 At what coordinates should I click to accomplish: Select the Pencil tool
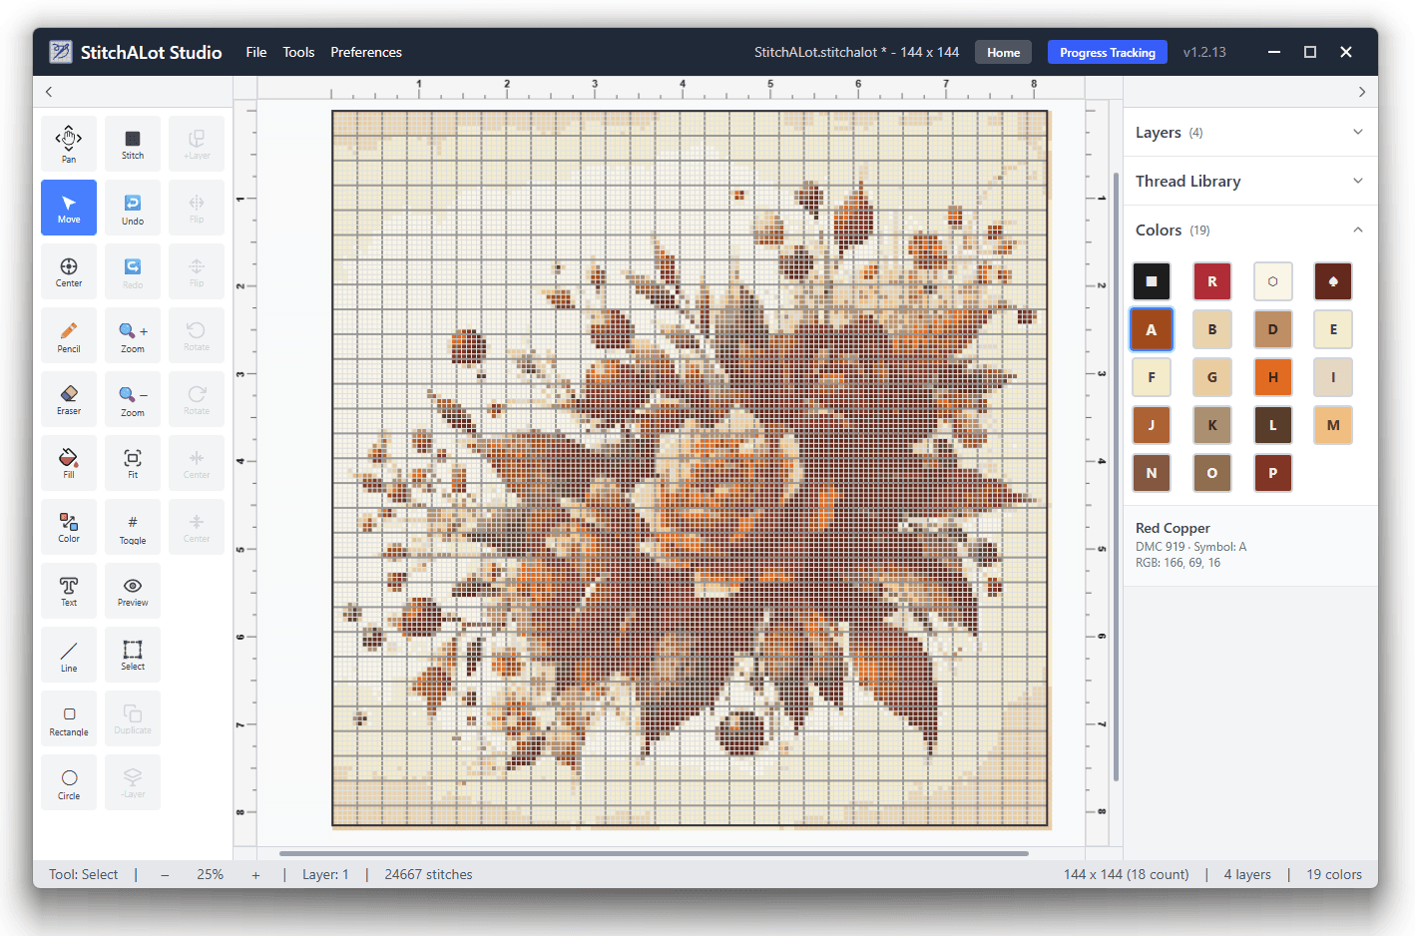point(69,335)
